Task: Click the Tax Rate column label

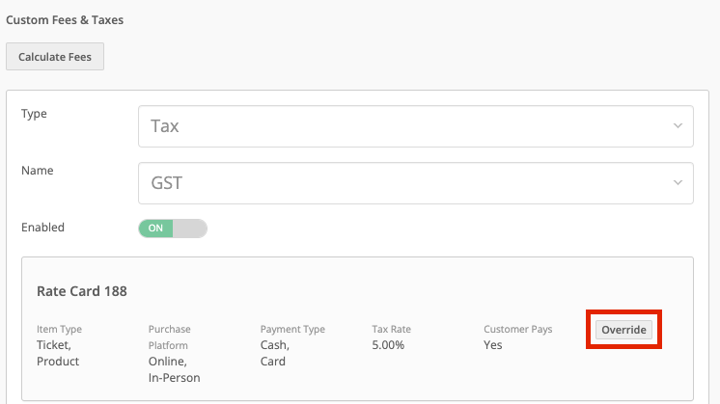Action: pos(391,329)
